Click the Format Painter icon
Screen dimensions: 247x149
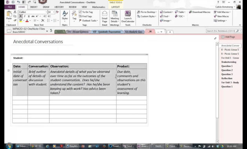(x=15, y=20)
